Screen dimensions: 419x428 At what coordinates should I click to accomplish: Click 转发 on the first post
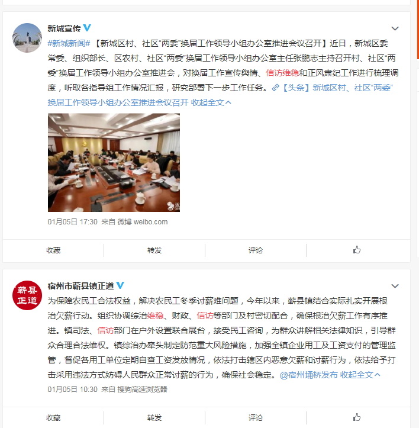point(154,250)
